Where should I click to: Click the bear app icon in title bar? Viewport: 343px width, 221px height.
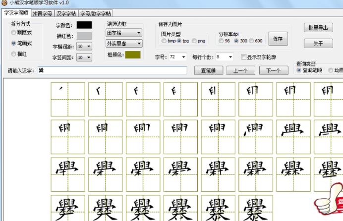coord(4,2)
